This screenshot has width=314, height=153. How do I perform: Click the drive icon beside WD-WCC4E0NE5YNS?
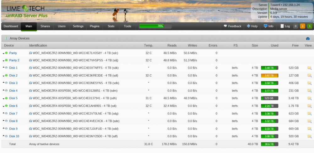tap(30, 83)
